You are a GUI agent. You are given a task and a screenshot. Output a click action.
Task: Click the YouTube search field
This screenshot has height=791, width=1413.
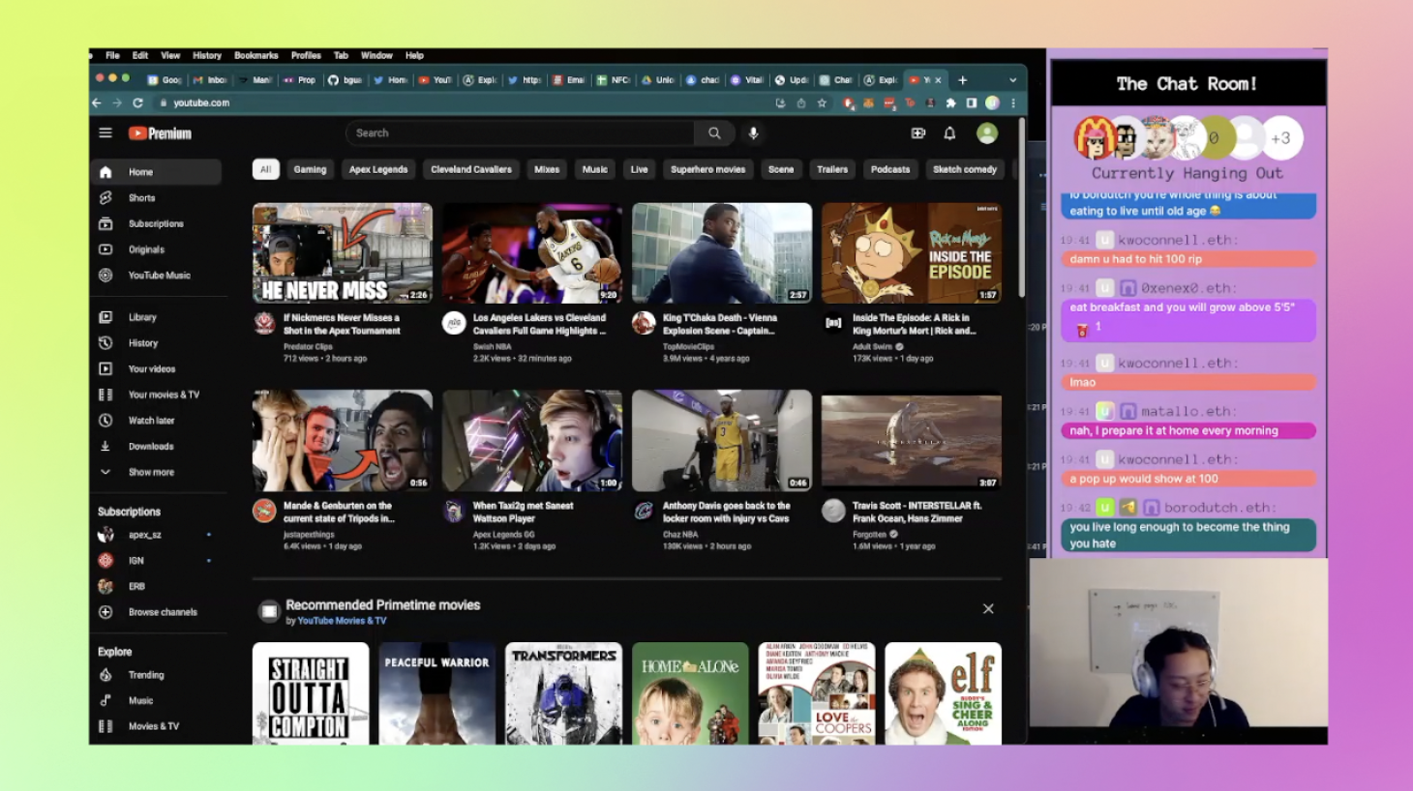click(x=521, y=133)
